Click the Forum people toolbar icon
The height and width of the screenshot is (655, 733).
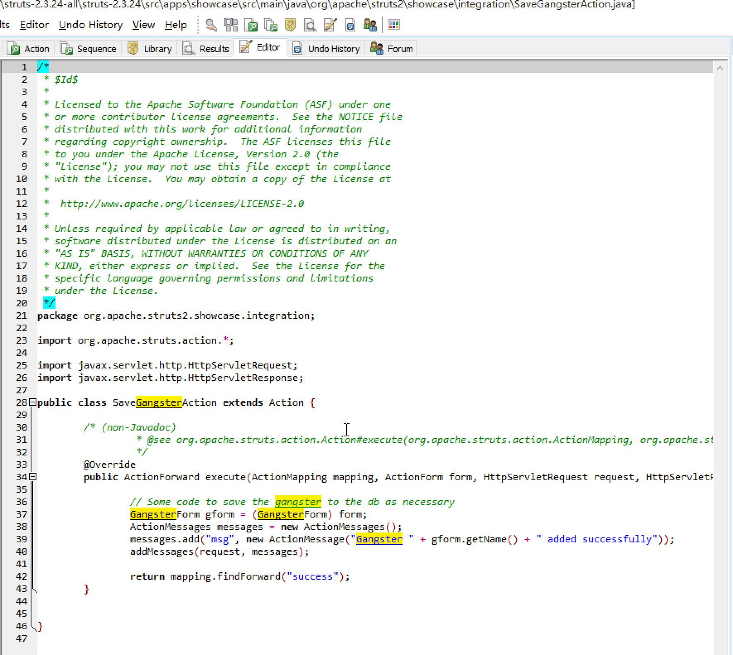[370, 25]
